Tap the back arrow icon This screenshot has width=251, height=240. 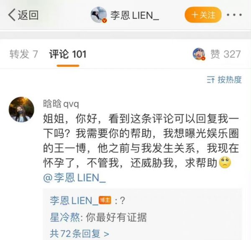tap(12, 15)
